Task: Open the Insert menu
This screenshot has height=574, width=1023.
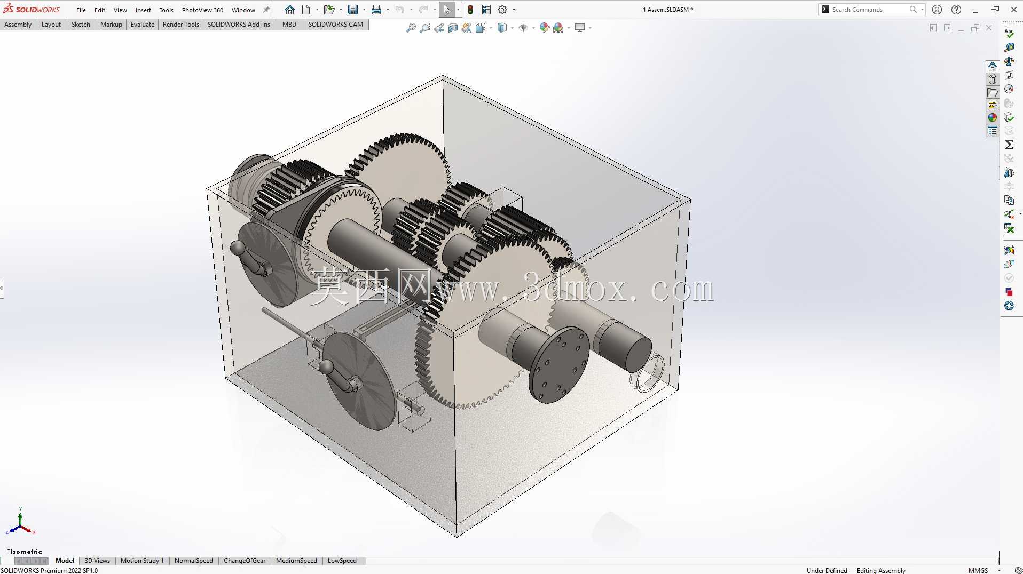Action: click(x=143, y=10)
